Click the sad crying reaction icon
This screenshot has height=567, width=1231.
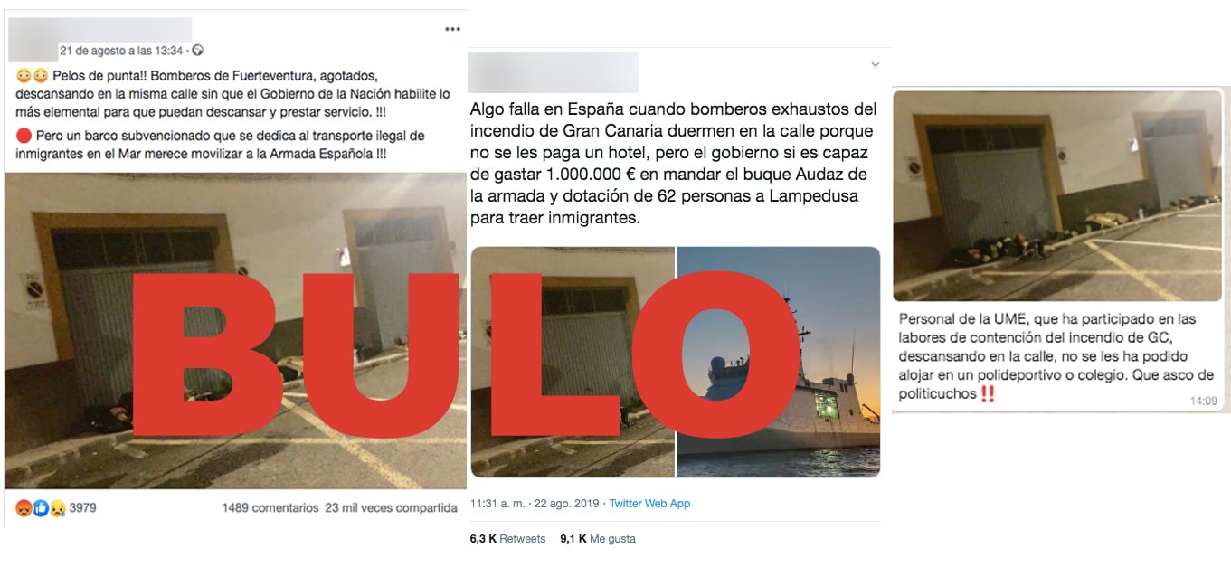(57, 508)
